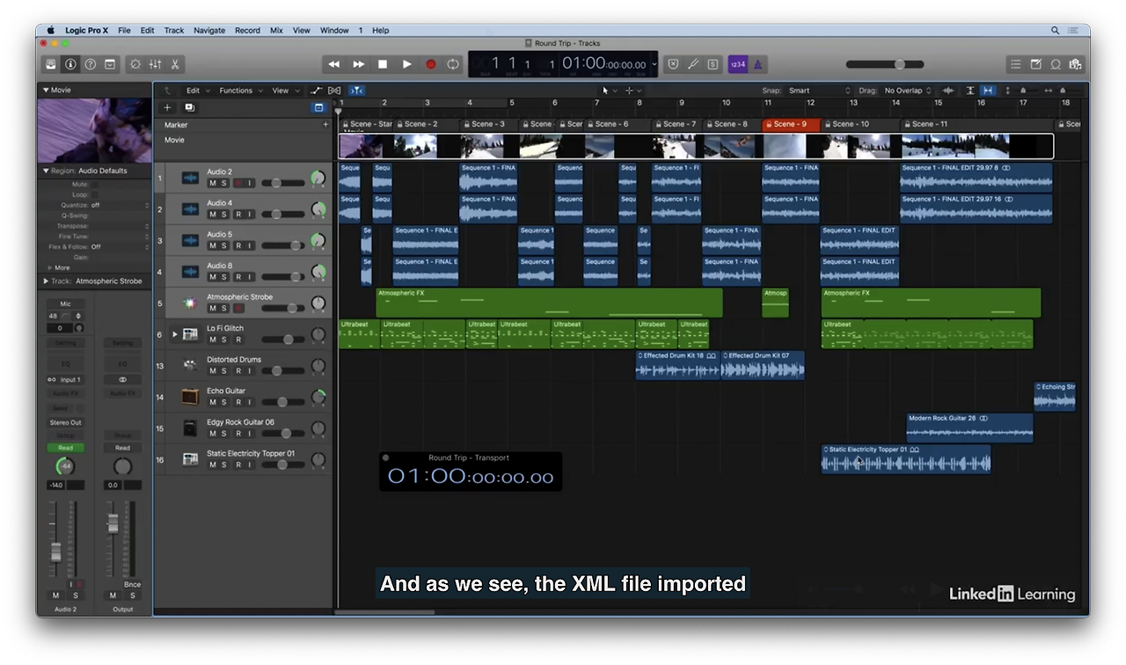Click the Tuner icon
The width and height of the screenshot is (1126, 665).
click(692, 64)
